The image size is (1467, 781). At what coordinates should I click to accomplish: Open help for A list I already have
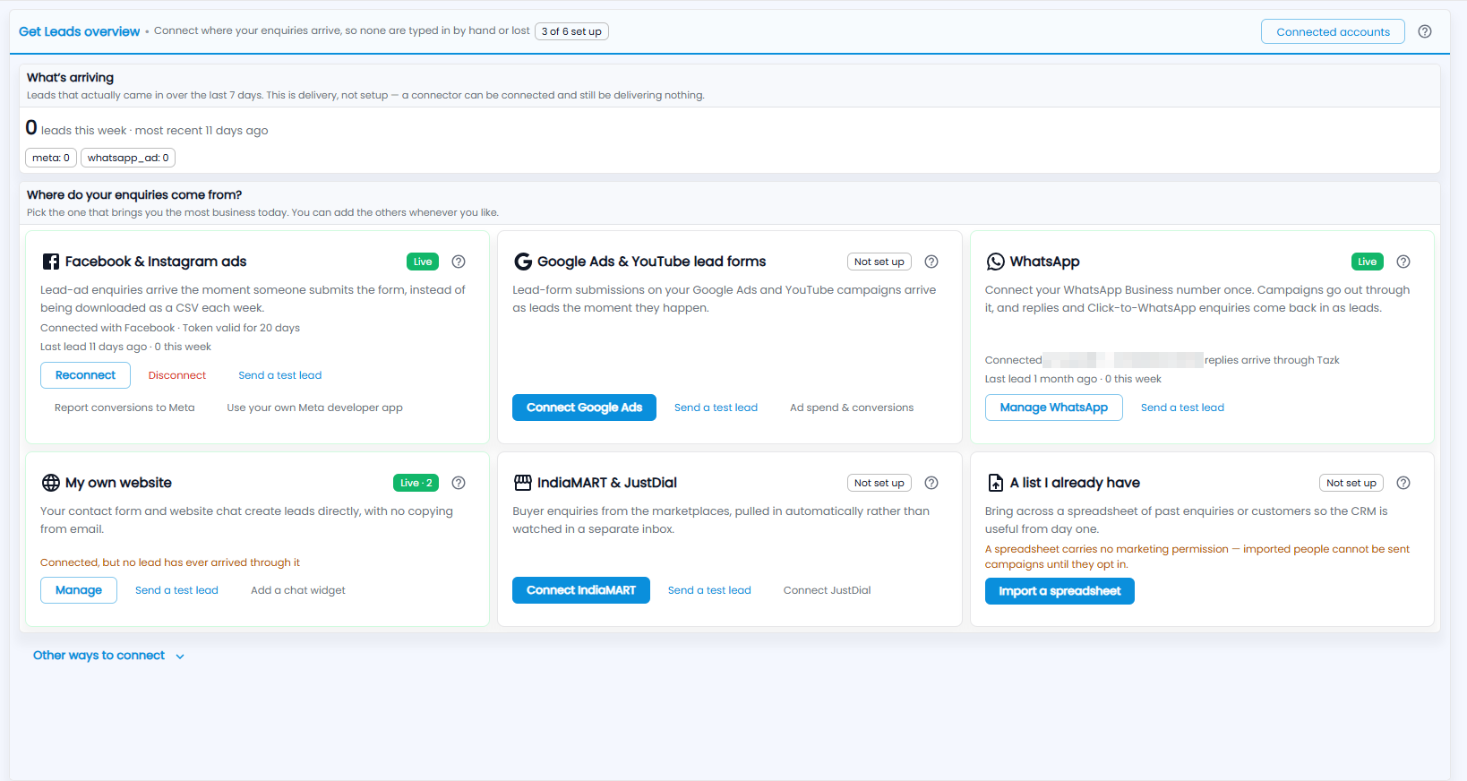pyautogui.click(x=1403, y=483)
